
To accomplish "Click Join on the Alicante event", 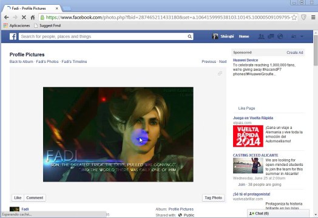I will (x=242, y=185).
